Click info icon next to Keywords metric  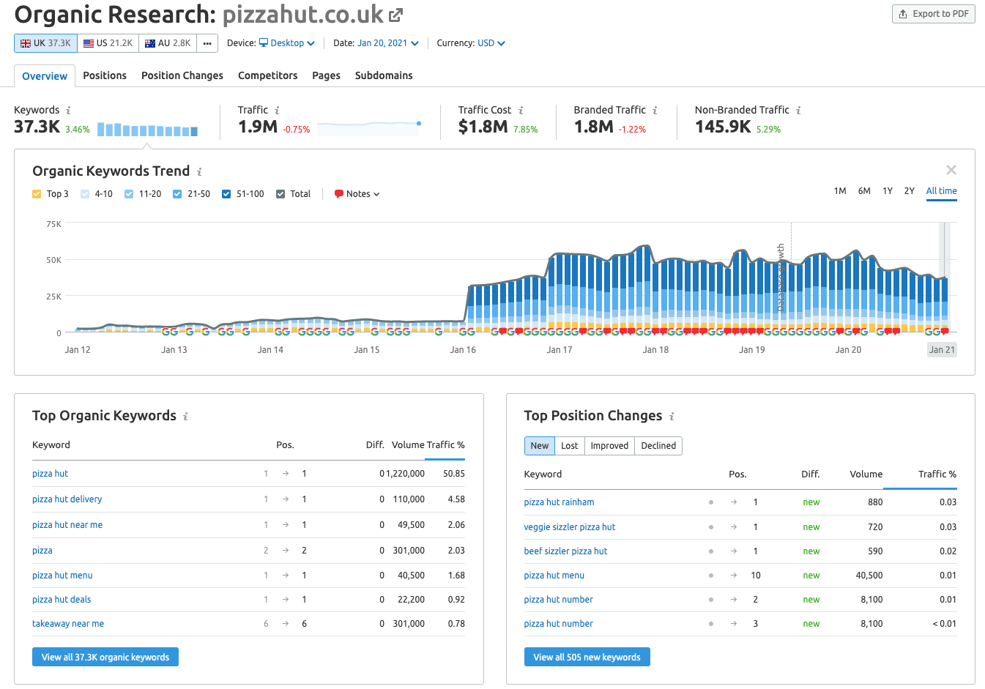[68, 111]
